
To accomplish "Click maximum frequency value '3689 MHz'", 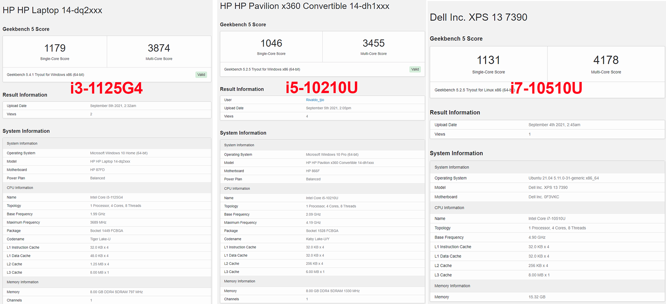I will click(98, 222).
